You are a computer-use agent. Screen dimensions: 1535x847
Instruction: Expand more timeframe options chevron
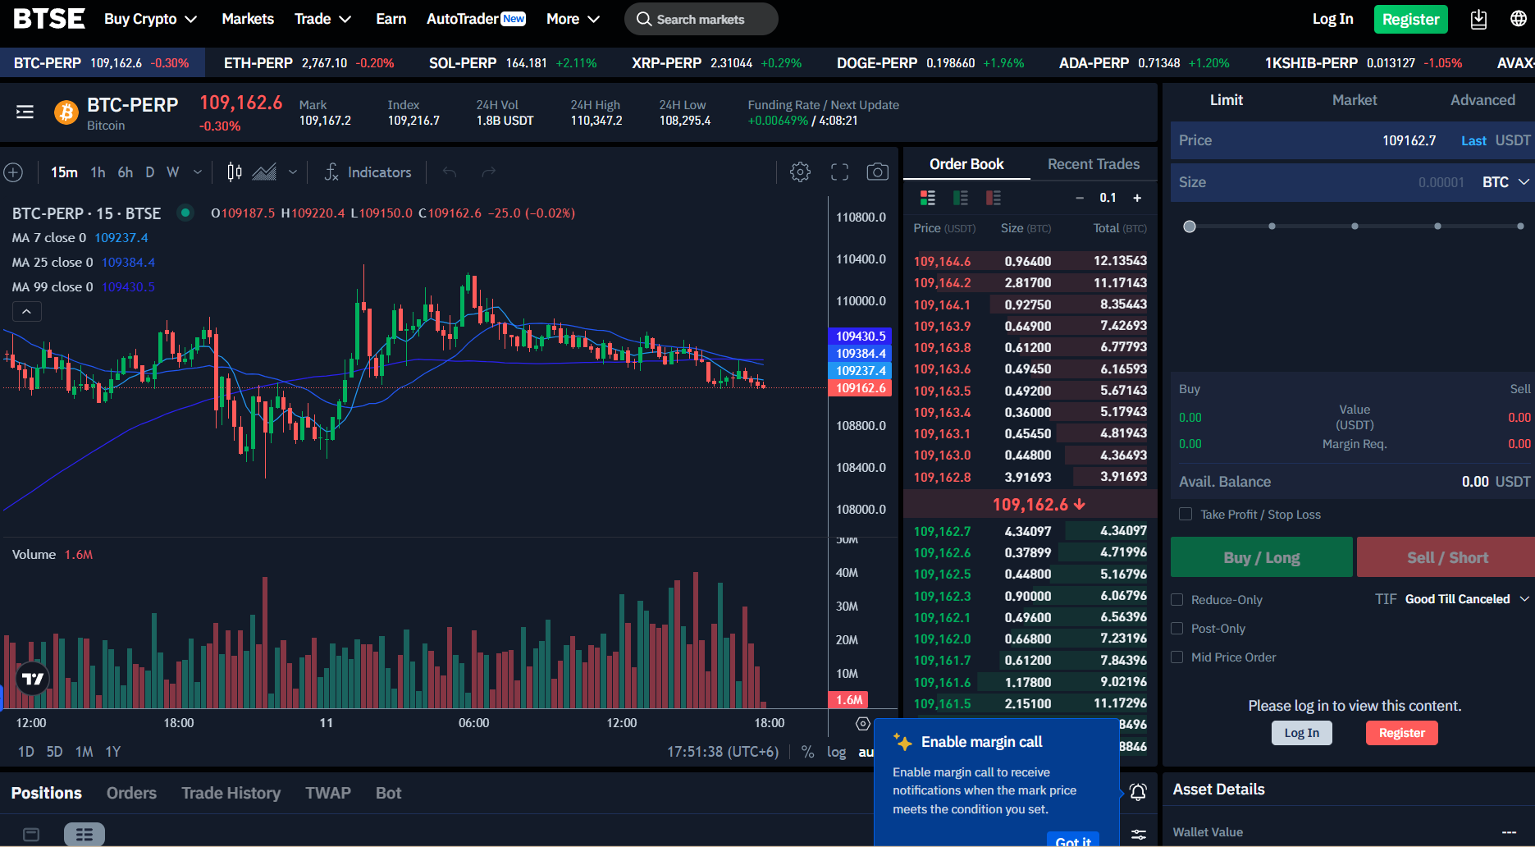[198, 172]
